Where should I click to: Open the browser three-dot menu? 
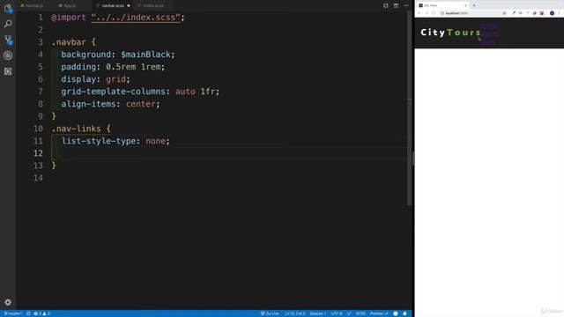point(560,13)
